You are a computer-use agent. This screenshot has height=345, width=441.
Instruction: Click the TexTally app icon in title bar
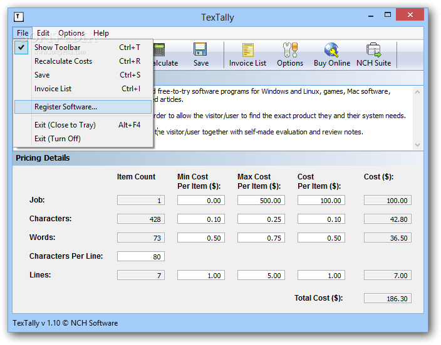[19, 17]
